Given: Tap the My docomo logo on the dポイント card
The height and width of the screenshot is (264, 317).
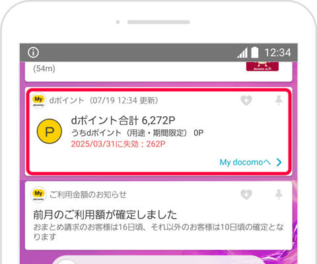Looking at the screenshot, I should coord(38,101).
